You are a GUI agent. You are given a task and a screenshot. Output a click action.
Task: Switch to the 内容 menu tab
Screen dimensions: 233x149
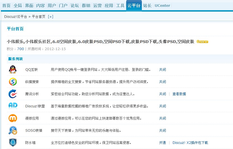40,6
